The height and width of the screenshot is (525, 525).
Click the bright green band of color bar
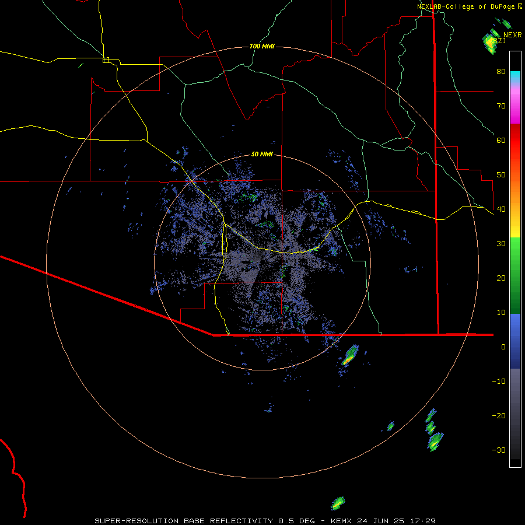tap(515, 250)
